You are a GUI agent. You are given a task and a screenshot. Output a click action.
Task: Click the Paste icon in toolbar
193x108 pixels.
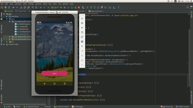coord(28,7)
